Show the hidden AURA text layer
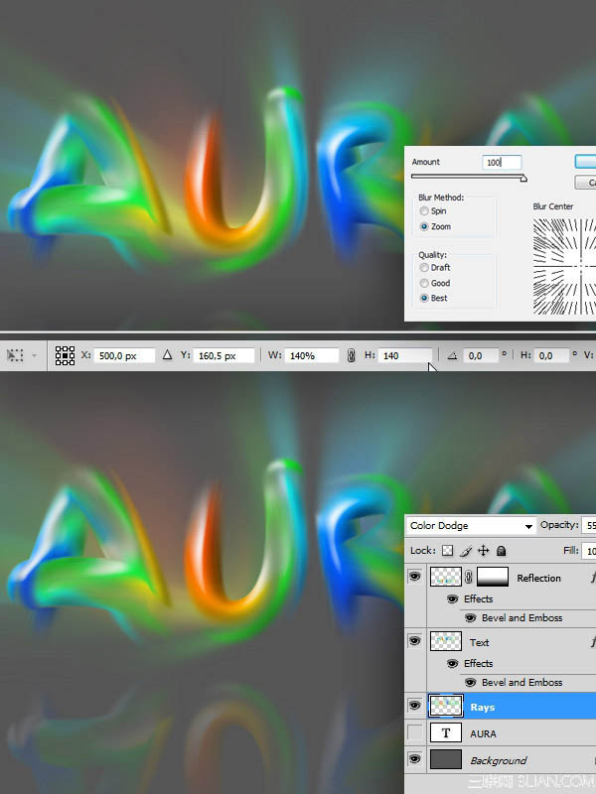Viewport: 596px width, 794px height. point(415,732)
